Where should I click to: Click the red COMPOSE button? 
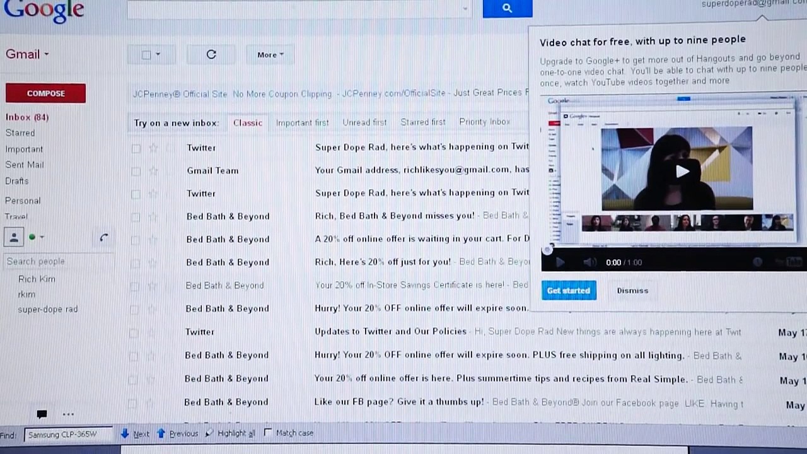(x=45, y=93)
